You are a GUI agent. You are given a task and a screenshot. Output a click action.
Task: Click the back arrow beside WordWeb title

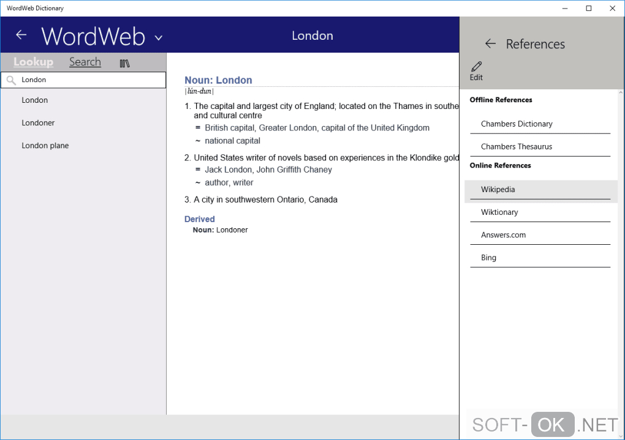tap(21, 35)
